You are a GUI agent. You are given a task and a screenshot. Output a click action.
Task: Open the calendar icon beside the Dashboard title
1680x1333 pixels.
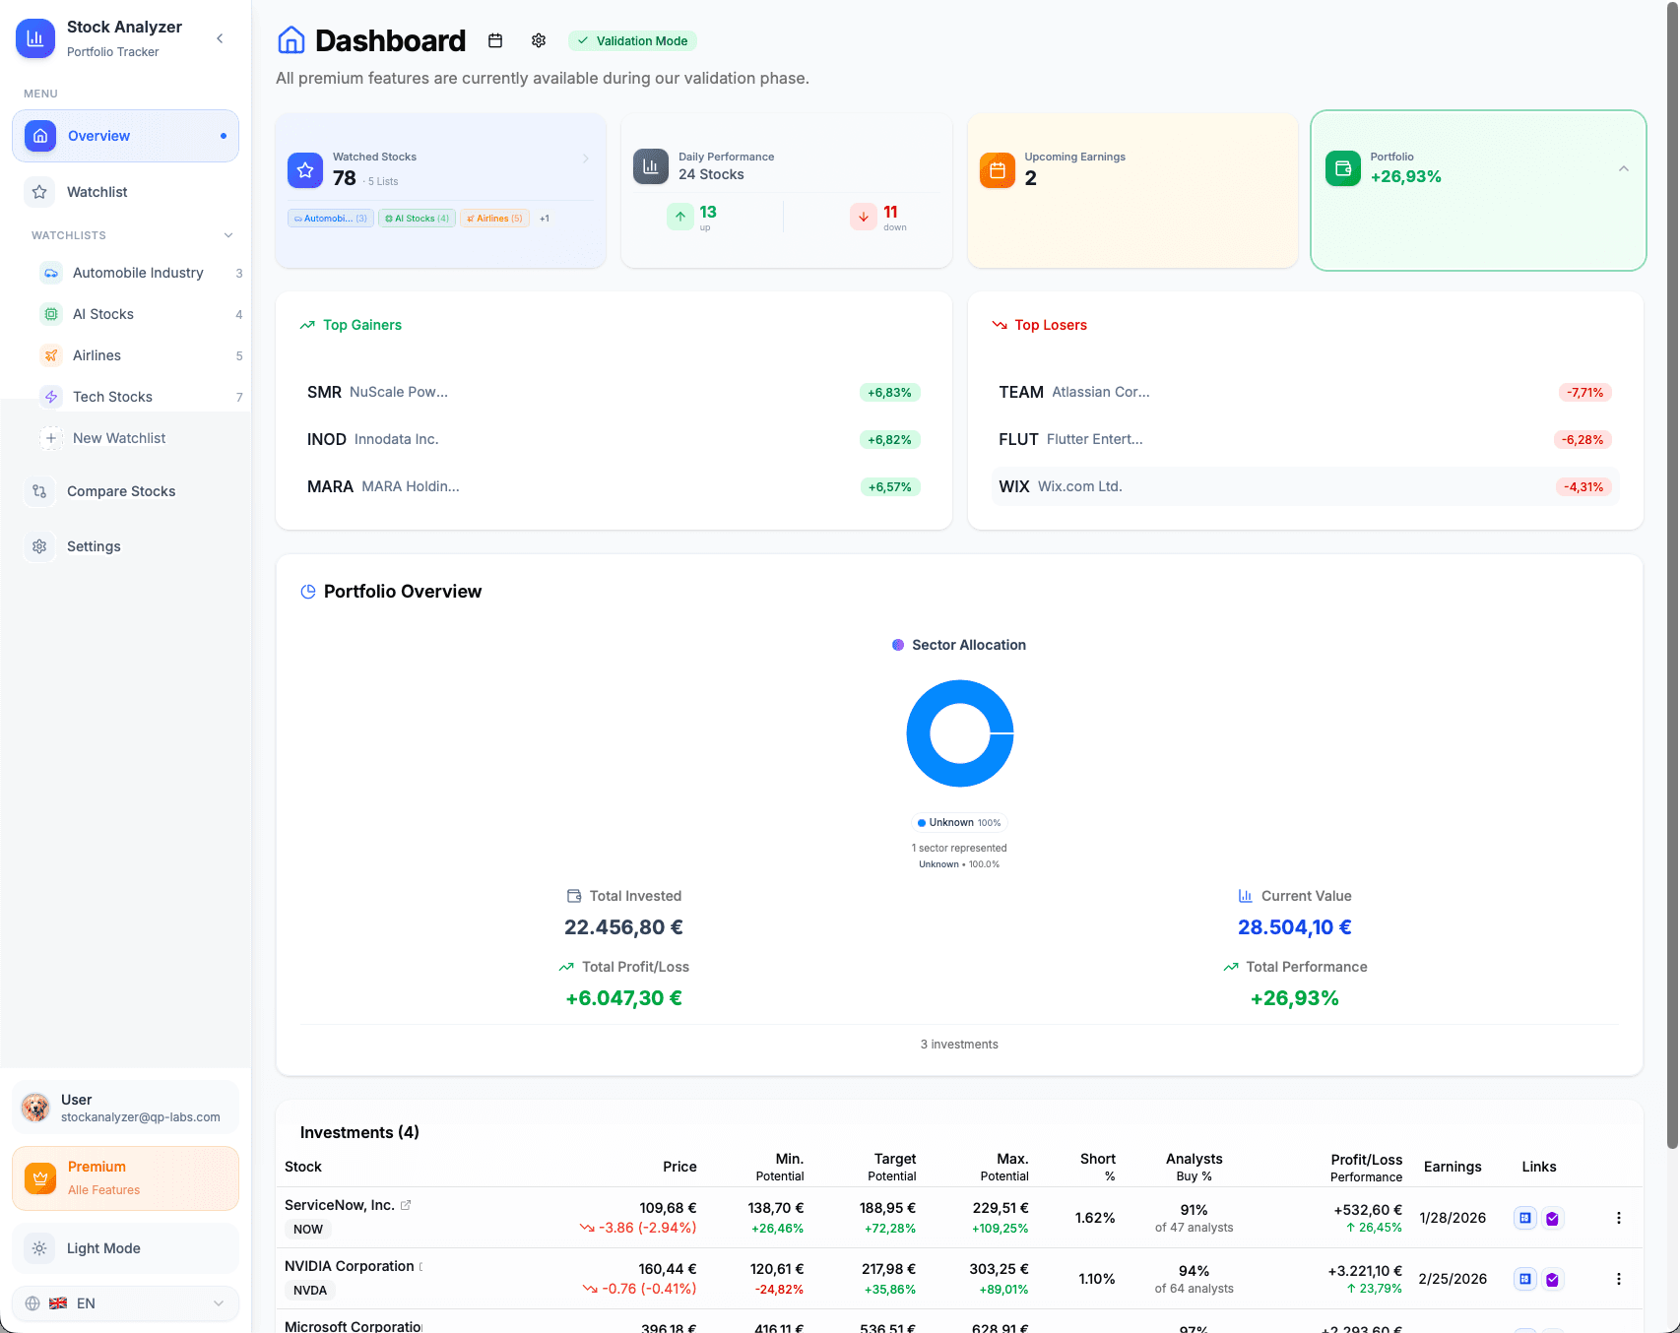click(495, 40)
